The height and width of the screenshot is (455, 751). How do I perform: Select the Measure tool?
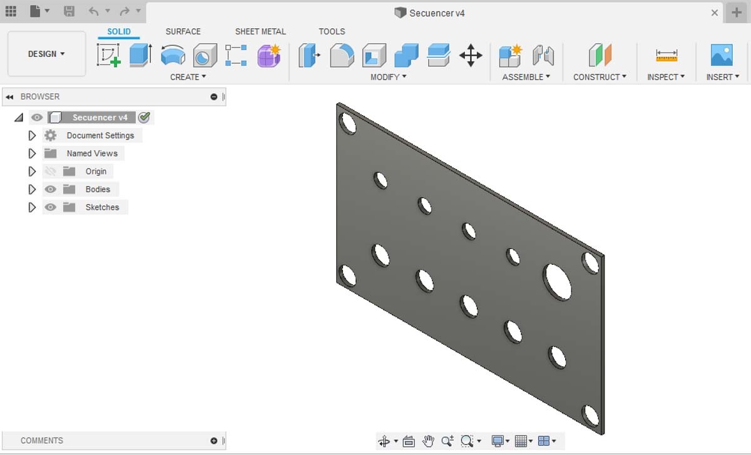tap(667, 55)
